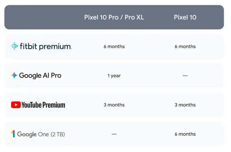This screenshot has width=231, height=152.
Task: Select Fitbit '6 months' under Pixel 10 Pro
Action: click(x=114, y=46)
